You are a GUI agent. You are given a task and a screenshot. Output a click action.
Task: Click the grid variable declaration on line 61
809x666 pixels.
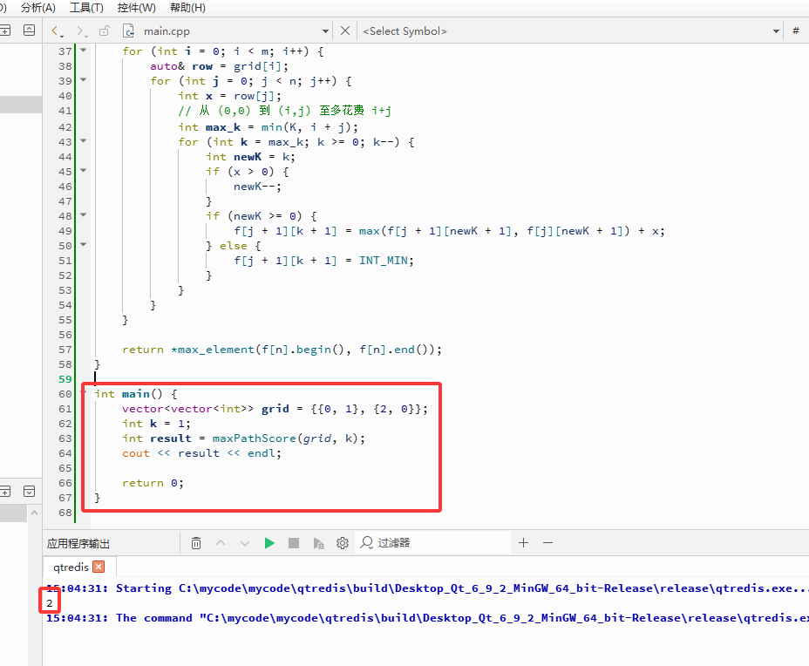click(275, 409)
